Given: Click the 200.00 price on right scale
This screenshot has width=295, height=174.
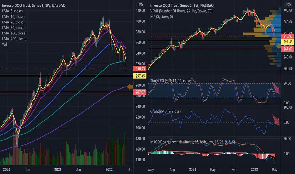Looking at the screenshot, I should (288, 69).
